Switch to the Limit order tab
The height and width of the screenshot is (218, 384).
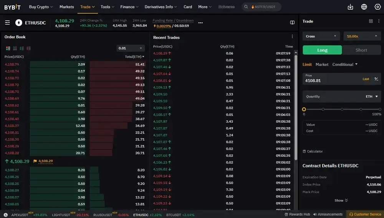[307, 64]
